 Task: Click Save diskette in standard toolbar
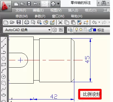point(19,22)
